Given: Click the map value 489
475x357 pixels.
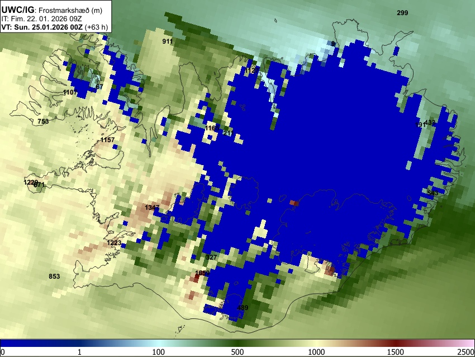Looking at the screenshot, I should click(243, 308).
